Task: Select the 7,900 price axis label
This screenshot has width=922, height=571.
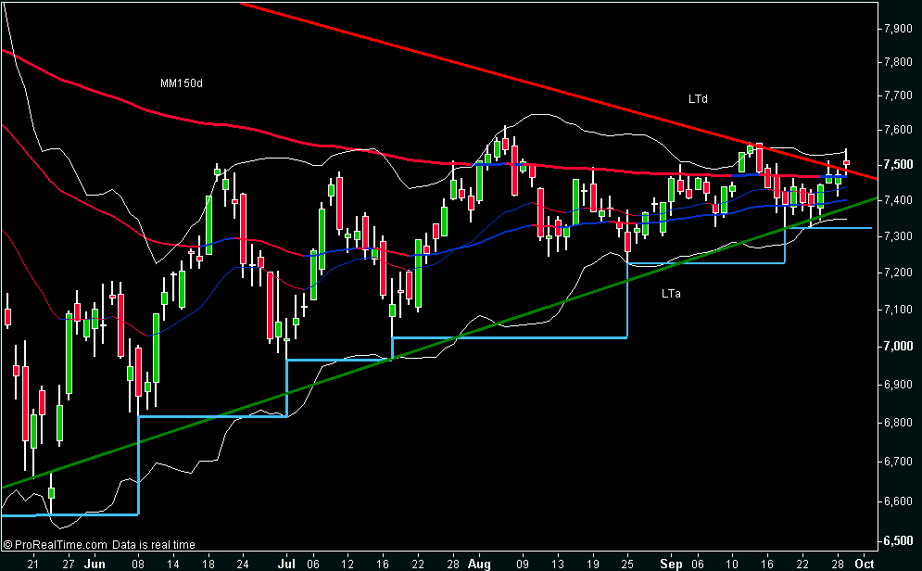Action: click(898, 28)
